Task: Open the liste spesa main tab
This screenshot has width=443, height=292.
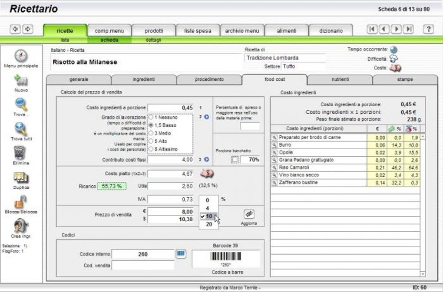Action: click(198, 31)
